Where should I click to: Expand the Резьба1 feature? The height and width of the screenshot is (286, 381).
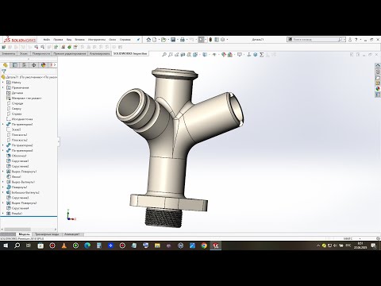(3, 214)
